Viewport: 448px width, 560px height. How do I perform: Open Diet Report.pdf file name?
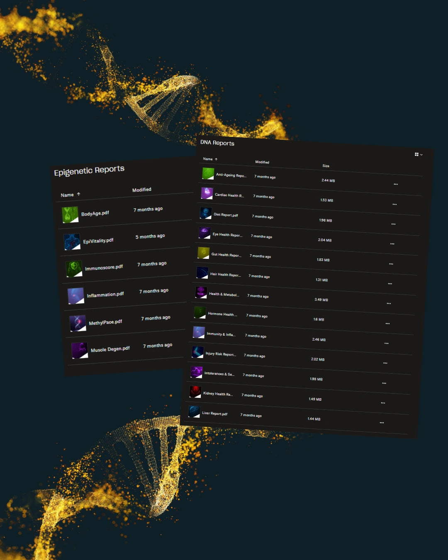pos(226,215)
